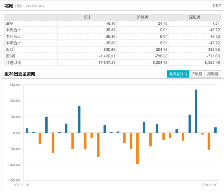Viewport: 224px width, 192px height.
Task: Click the -630.69 cell value
Action: pyautogui.click(x=109, y=50)
